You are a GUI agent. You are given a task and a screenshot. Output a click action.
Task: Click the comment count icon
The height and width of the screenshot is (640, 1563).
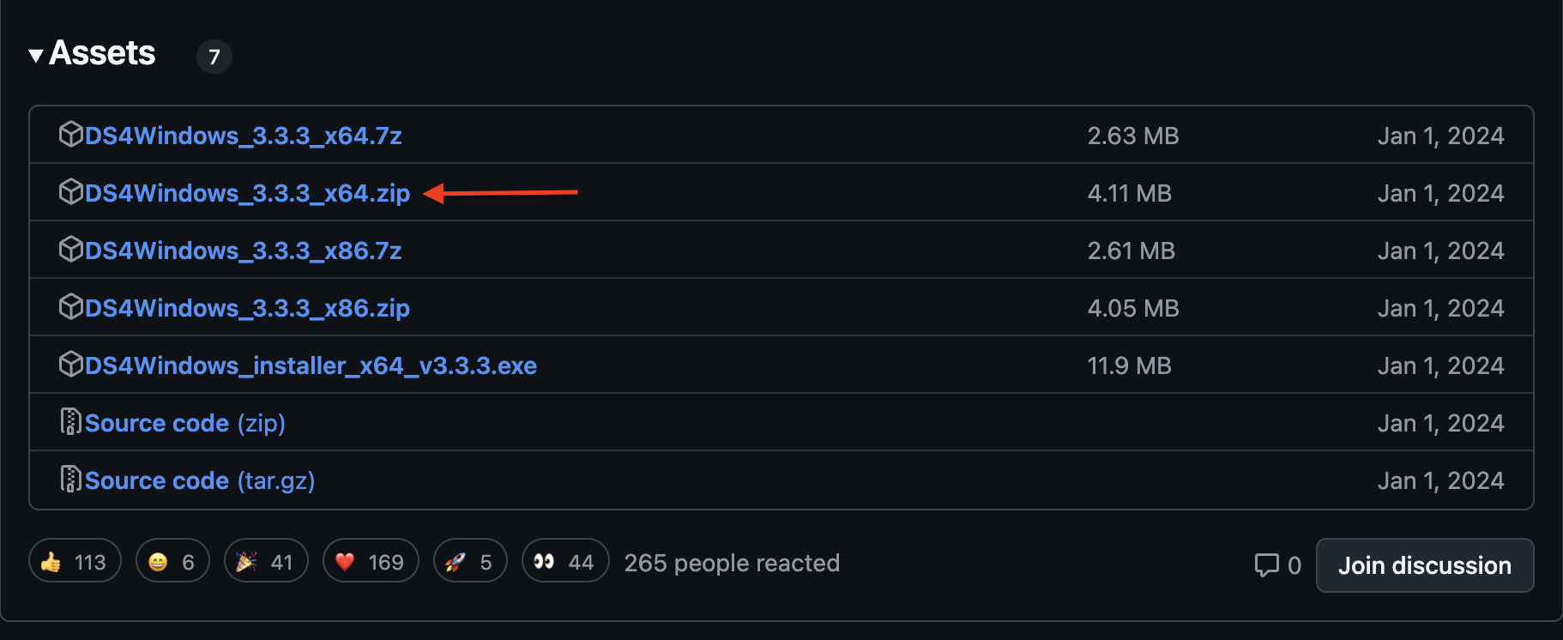(1267, 565)
